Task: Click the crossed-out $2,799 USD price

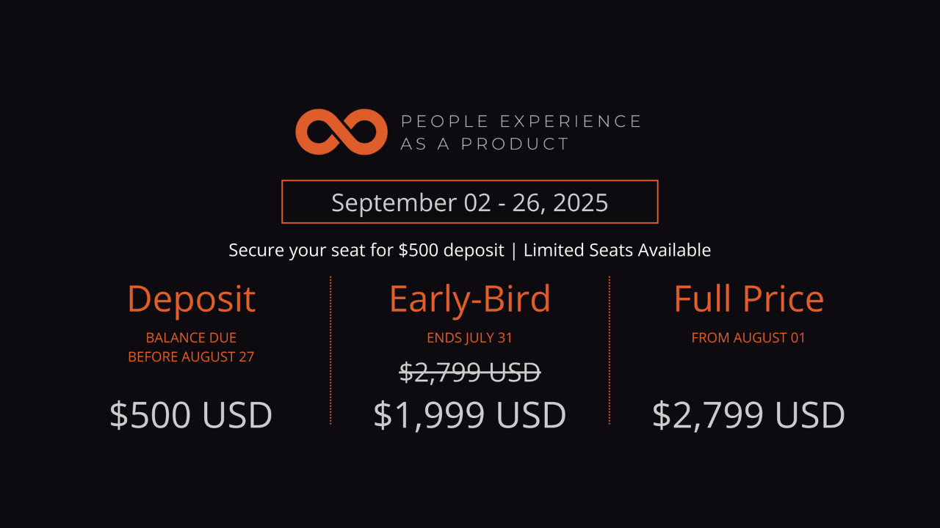Action: coord(470,373)
